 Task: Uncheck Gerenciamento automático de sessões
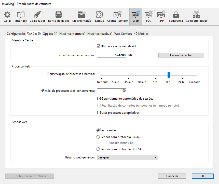coord(99,99)
